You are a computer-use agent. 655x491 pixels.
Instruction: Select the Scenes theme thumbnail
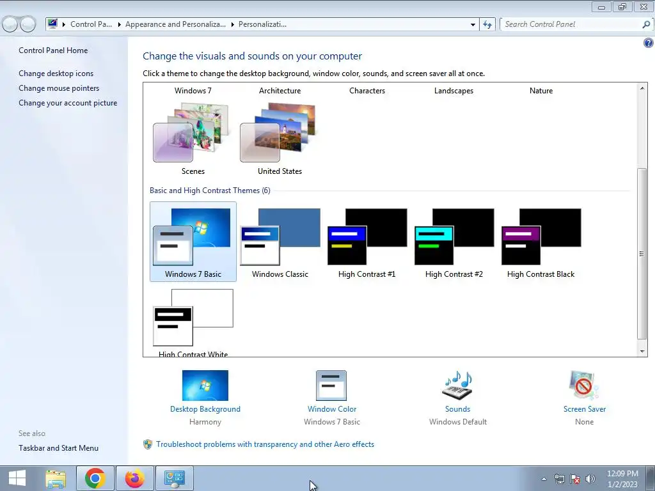(192, 133)
